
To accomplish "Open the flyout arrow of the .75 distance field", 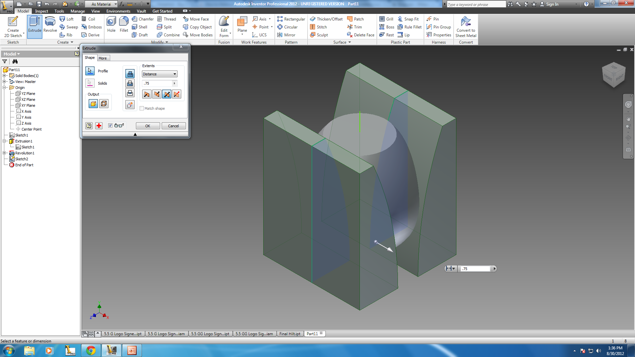I will point(174,83).
